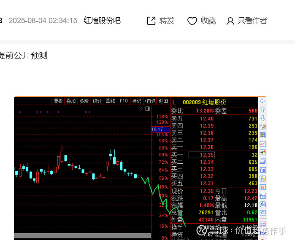Click the circle icon in sidebar
This screenshot has width=295, height=240.
pos(263,213)
